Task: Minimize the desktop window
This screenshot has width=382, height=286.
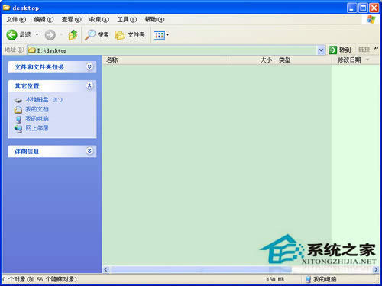Action: pos(351,8)
